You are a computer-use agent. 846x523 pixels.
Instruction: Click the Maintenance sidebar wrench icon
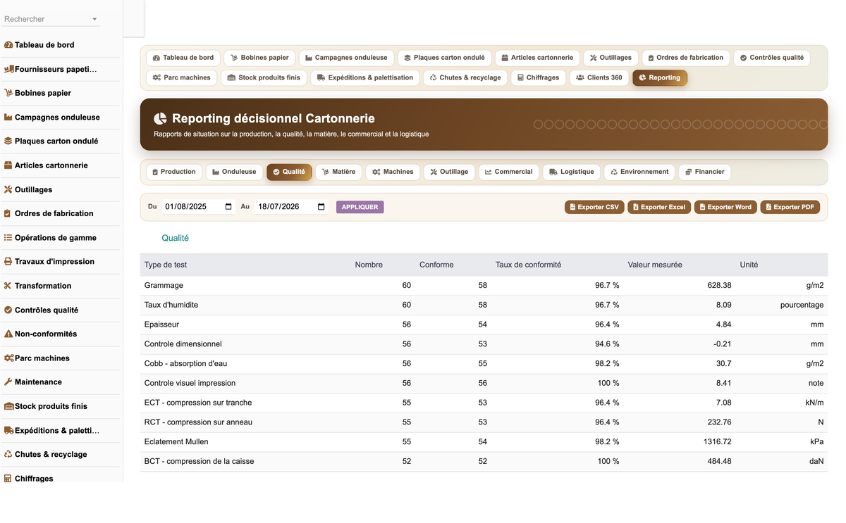click(x=8, y=382)
